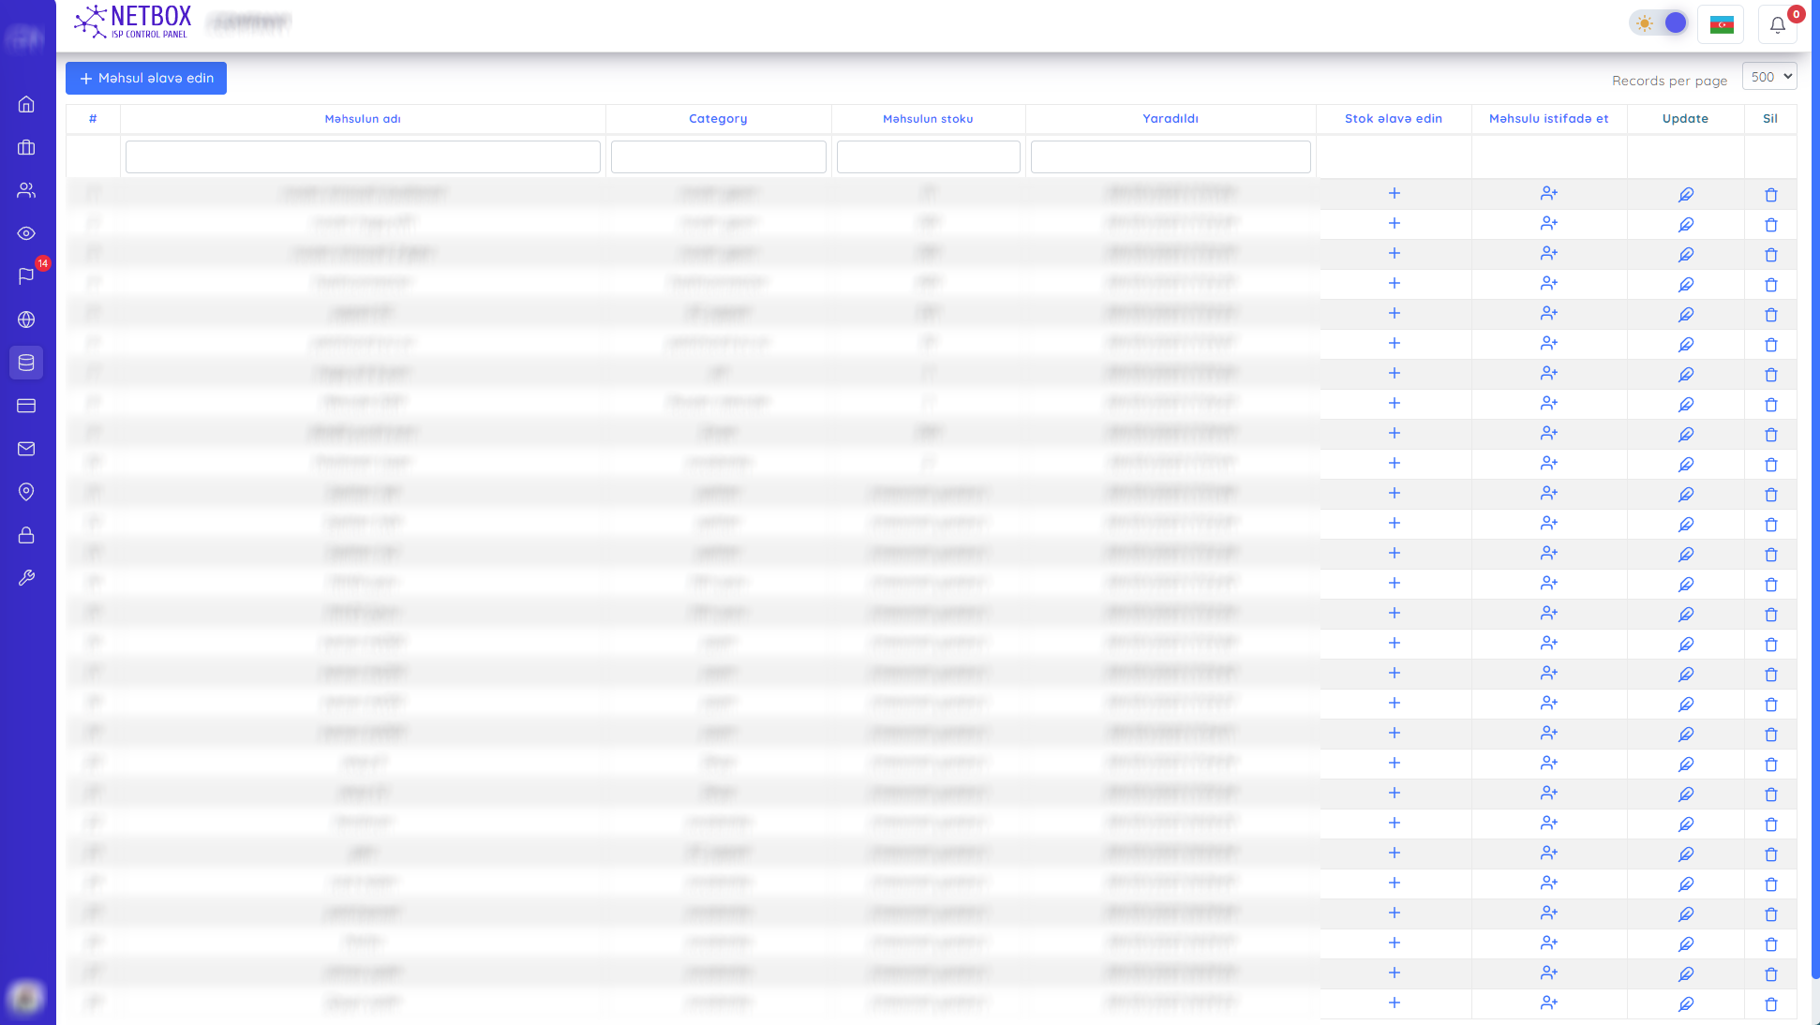
Task: Add stock plus icon in first row
Action: point(1394,193)
